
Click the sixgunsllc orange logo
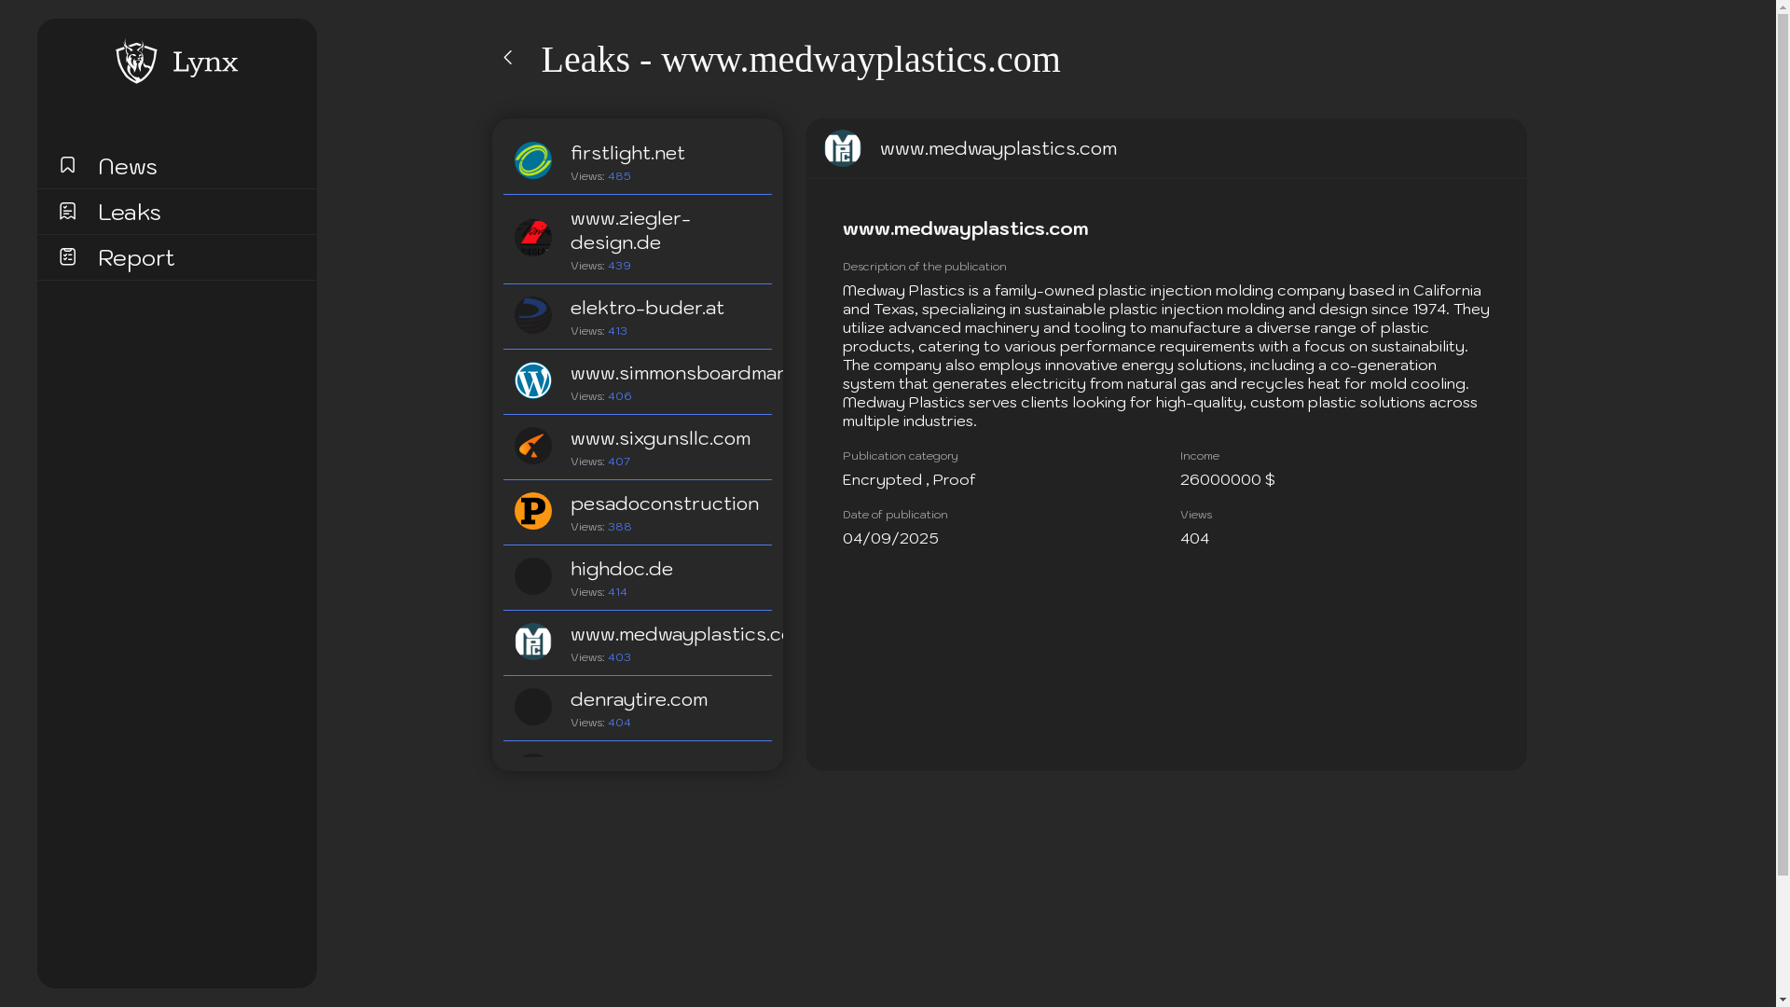click(533, 446)
